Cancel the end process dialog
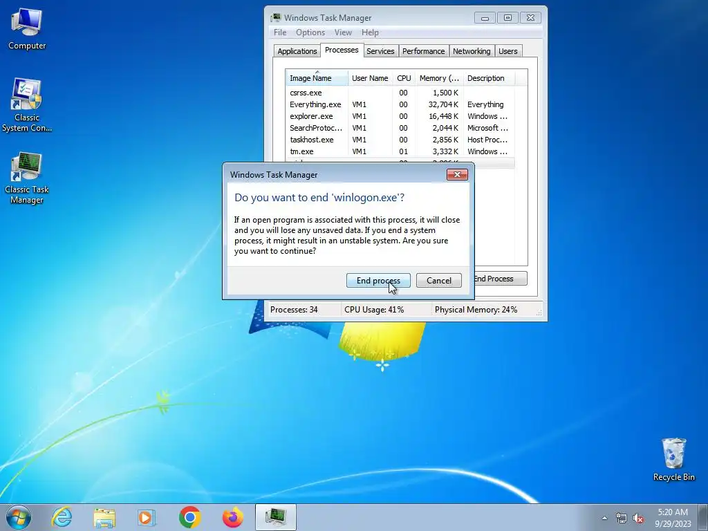The width and height of the screenshot is (708, 531). point(439,281)
